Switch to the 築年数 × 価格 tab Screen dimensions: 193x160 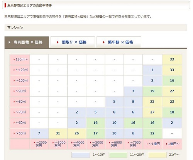tap(119, 42)
